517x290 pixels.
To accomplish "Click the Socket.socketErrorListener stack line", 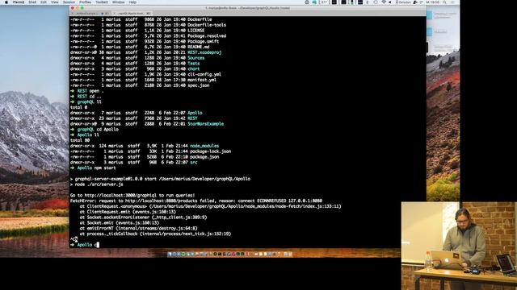I will pos(143,217).
